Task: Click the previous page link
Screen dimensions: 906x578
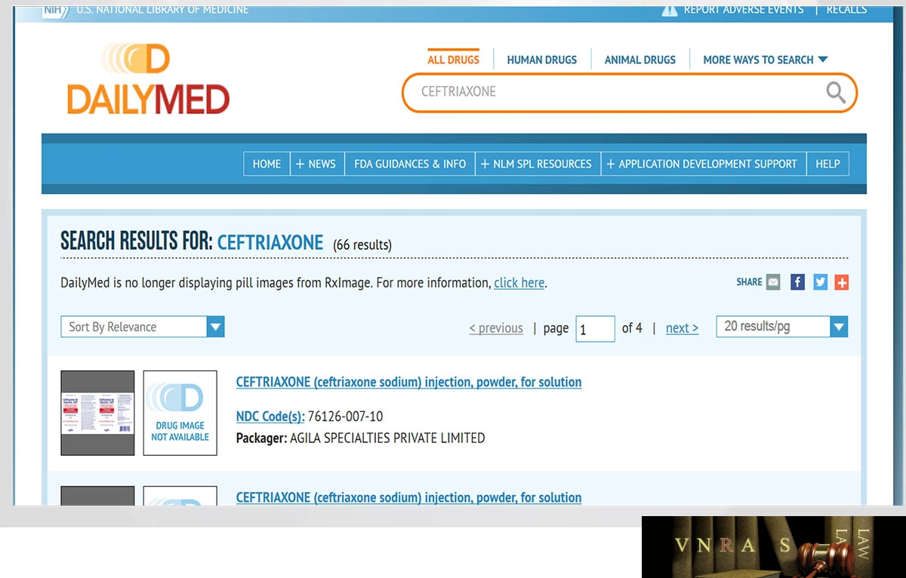Action: click(496, 328)
